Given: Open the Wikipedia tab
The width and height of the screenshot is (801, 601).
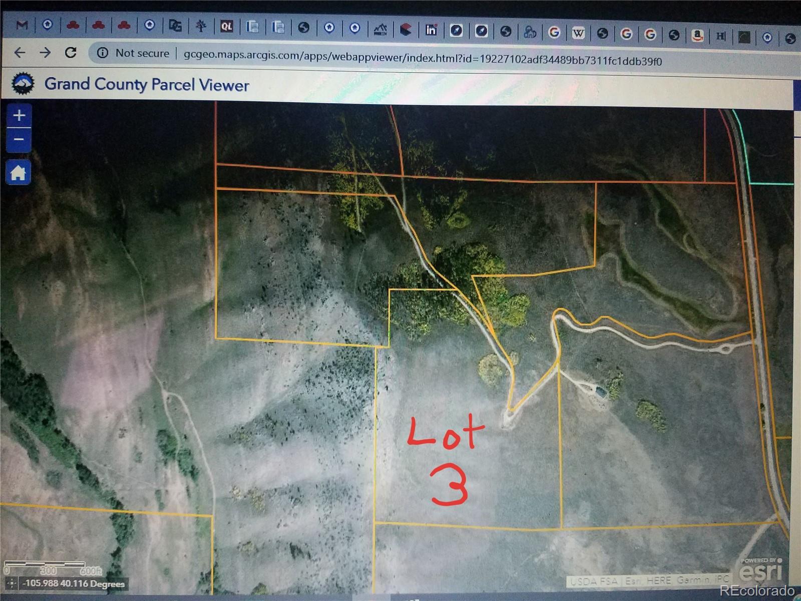Looking at the screenshot, I should 578,34.
